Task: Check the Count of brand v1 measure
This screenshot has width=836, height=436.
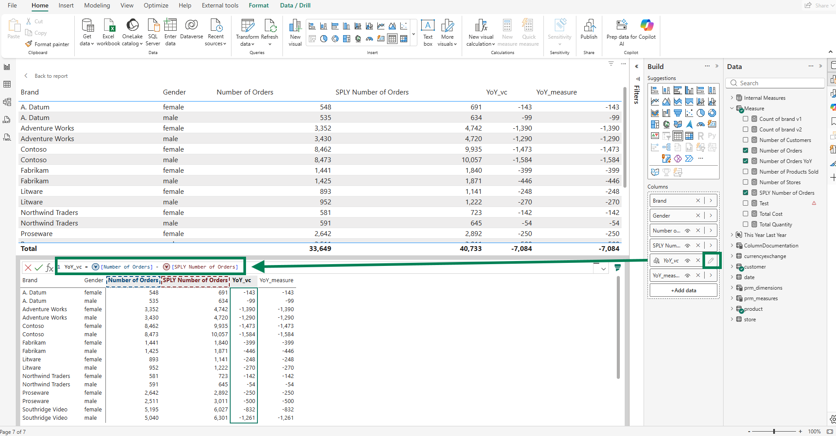Action: point(746,119)
